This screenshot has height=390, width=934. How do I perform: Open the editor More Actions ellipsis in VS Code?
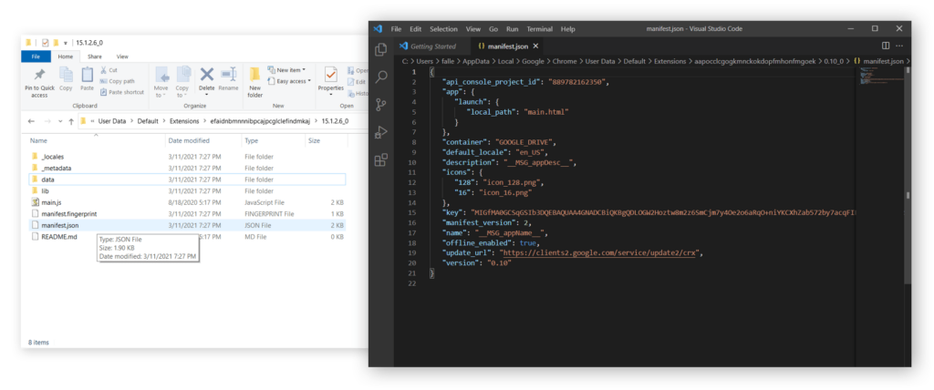pos(899,46)
